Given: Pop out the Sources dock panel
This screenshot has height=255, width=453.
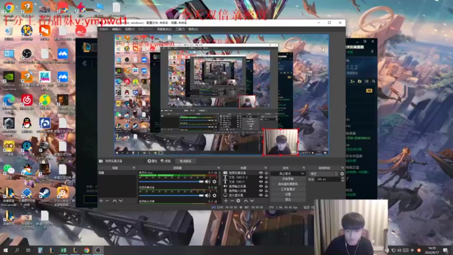Looking at the screenshot, I should pyautogui.click(x=266, y=168).
